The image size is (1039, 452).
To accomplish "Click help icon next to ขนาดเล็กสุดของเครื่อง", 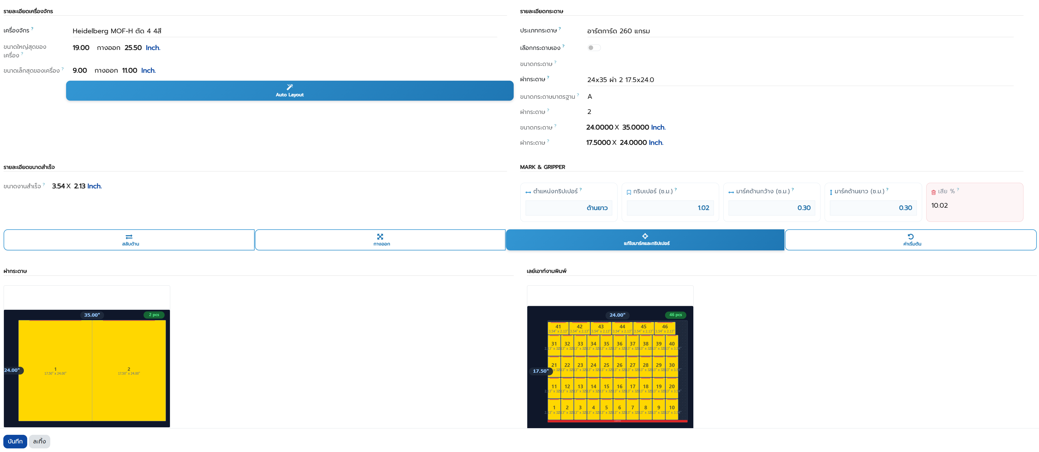I will (62, 68).
